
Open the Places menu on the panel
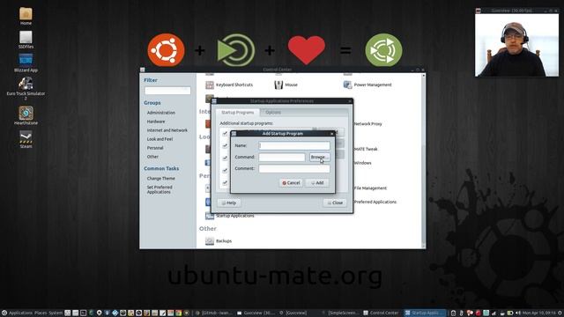click(41, 313)
